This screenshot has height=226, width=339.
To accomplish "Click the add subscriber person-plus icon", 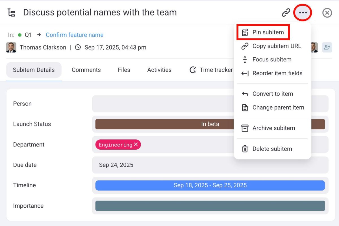I will 327,47.
